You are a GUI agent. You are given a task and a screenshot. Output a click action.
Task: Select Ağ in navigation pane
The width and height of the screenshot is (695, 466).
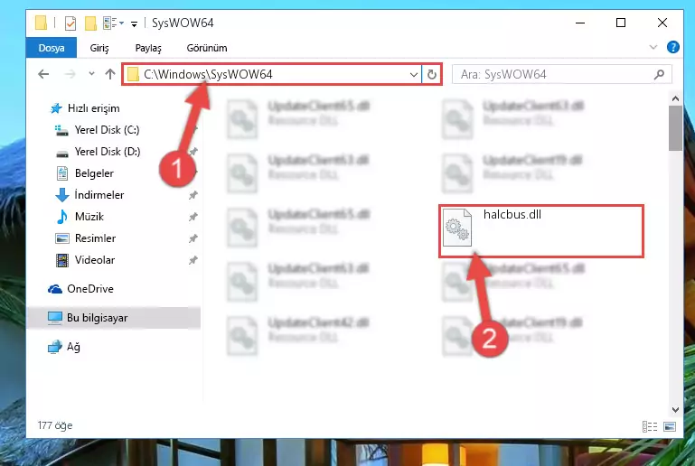[64, 347]
